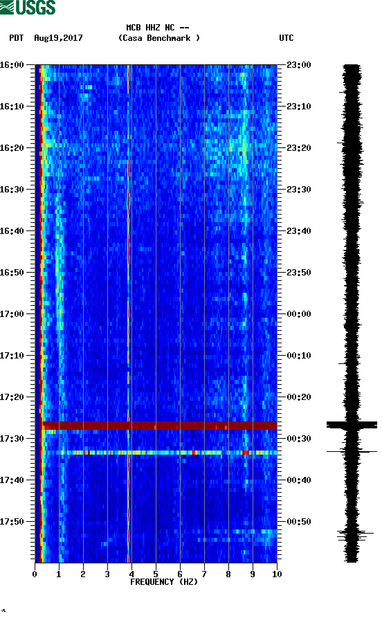The image size is (382, 618).
Task: Click the large seismogram spike near 00:27
Action: (x=352, y=425)
